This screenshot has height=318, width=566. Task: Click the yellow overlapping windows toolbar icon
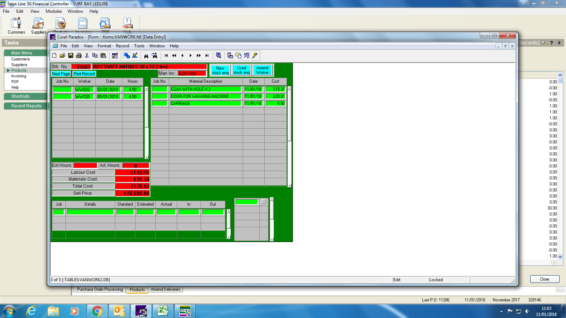(238, 55)
